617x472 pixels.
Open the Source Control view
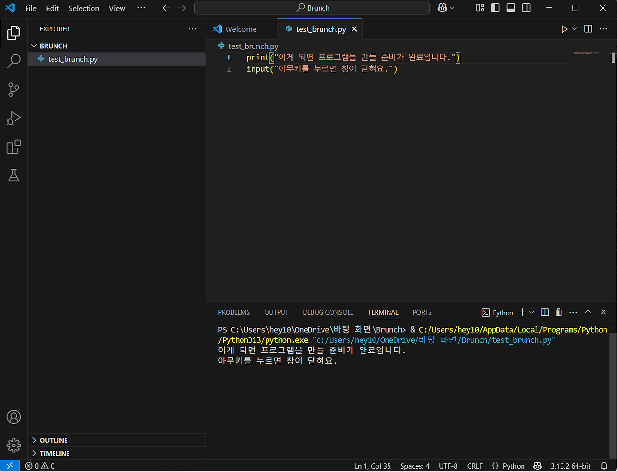[13, 90]
